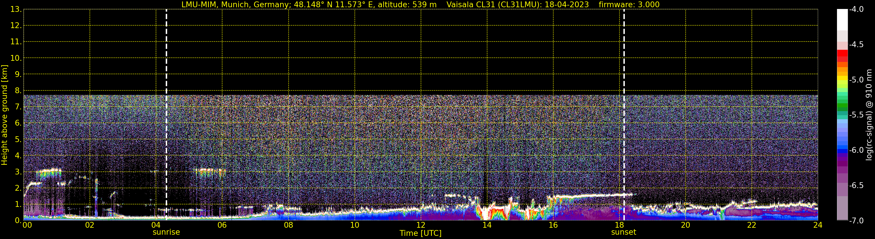Click the '4.' height axis tick
Viewport: 875px width, 239px height.
click(x=18, y=156)
